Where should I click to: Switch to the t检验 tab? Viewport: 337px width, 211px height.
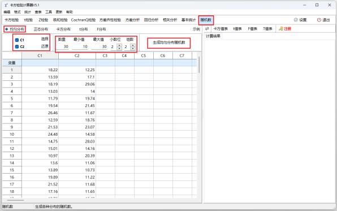click(x=28, y=20)
